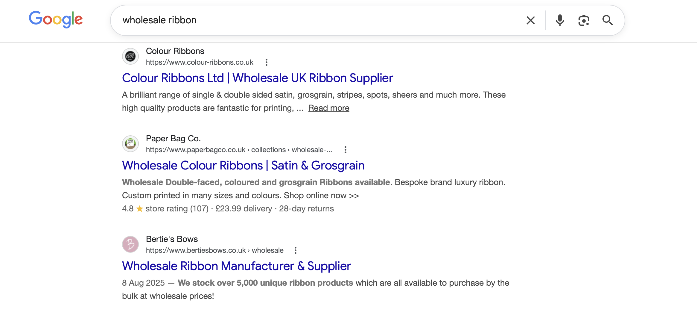Open Wholesale Colour Ribbons Satin & Grosgrain link

click(x=243, y=165)
